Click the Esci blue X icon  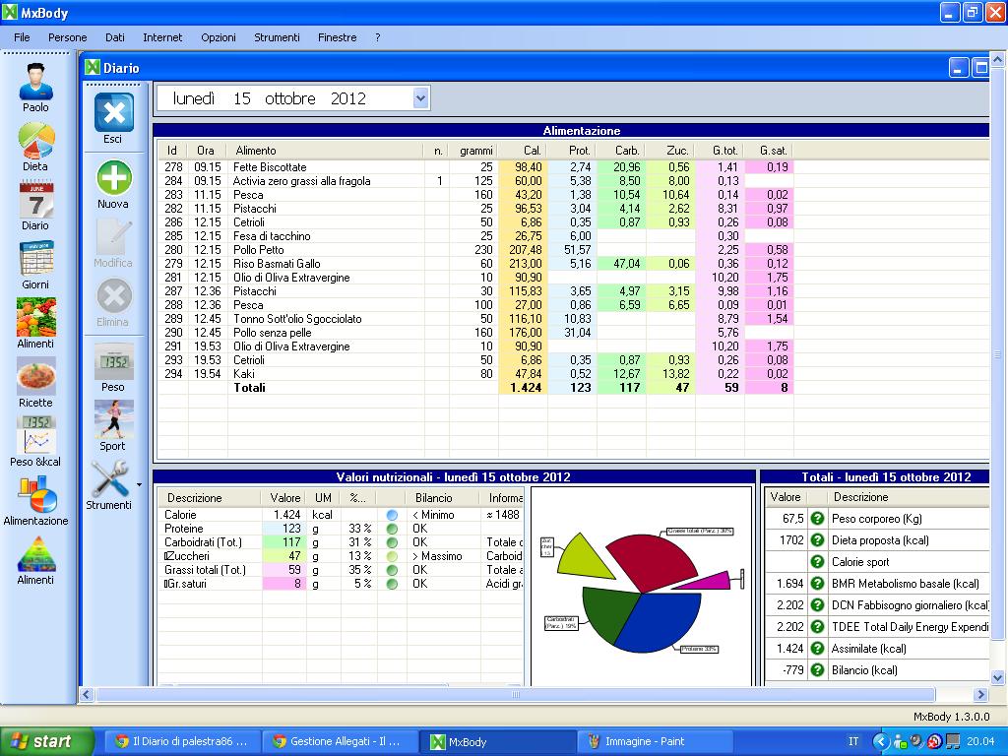(113, 113)
